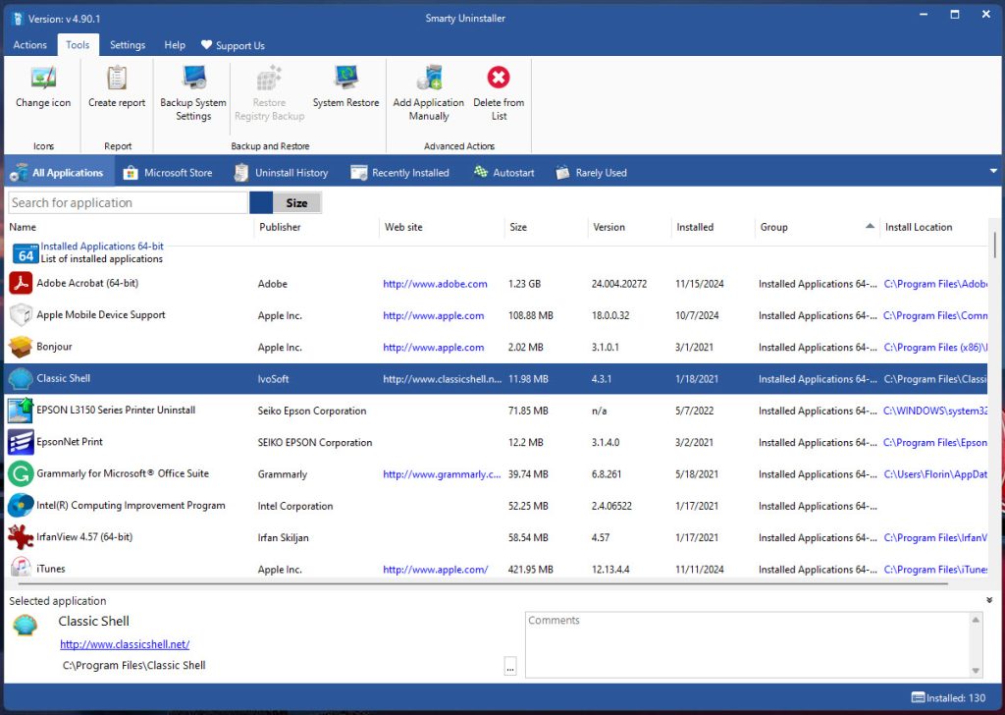The height and width of the screenshot is (715, 1005).
Task: Click inside the Comments text box
Action: pyautogui.click(x=747, y=644)
